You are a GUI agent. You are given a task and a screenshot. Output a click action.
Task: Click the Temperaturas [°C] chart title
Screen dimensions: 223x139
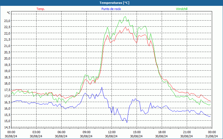tap(114, 3)
